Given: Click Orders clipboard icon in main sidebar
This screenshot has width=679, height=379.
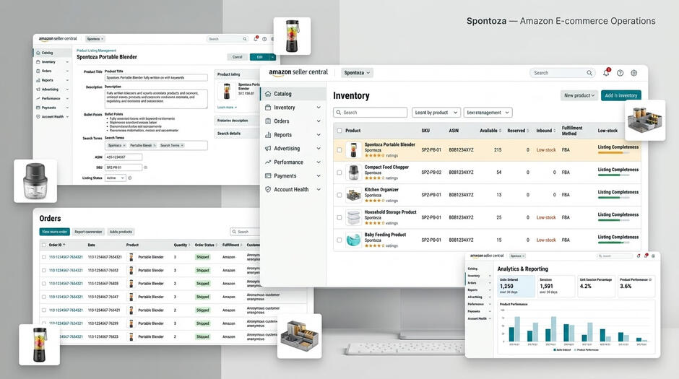Looking at the screenshot, I should (268, 121).
